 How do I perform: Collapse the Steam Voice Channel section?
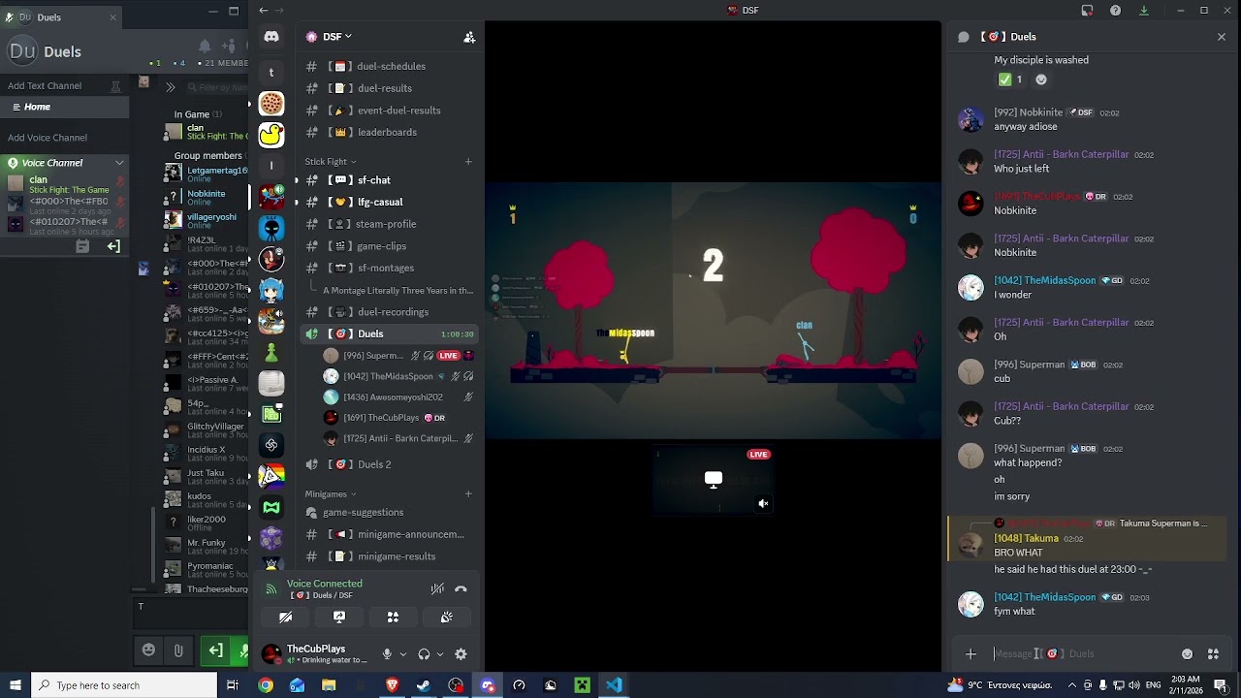(x=119, y=163)
